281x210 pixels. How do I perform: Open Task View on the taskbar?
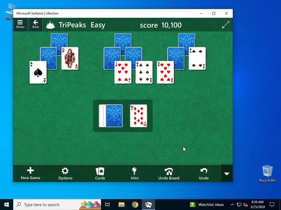108,205
